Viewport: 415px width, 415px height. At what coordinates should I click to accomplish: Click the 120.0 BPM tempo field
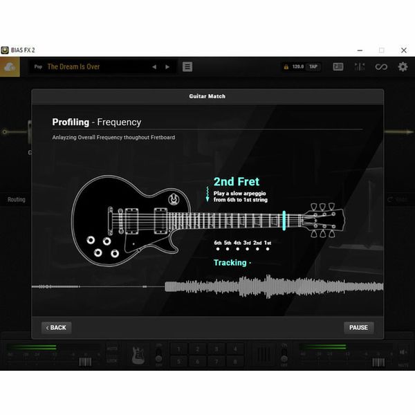point(298,67)
